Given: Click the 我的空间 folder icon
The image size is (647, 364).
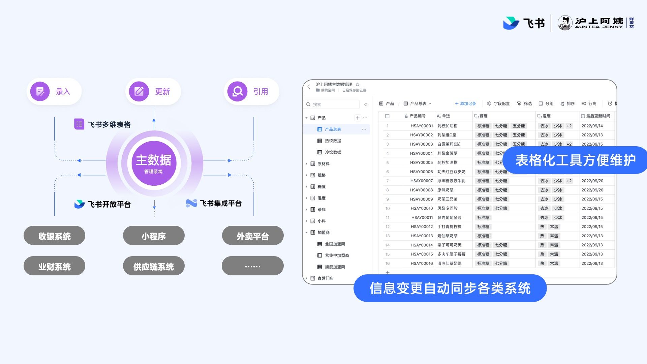Looking at the screenshot, I should [318, 90].
